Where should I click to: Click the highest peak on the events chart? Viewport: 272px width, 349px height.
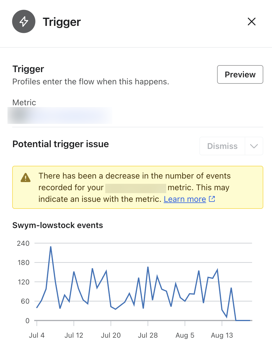[x=51, y=247]
